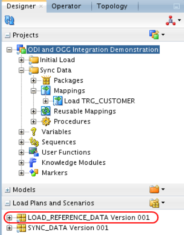Collapse the Load Plans and Scenarios section
The image size is (184, 235).
[8, 203]
